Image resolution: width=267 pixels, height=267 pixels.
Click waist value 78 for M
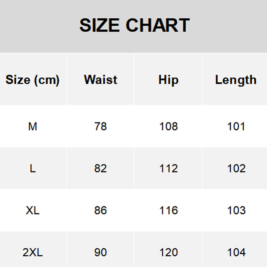tap(100, 126)
